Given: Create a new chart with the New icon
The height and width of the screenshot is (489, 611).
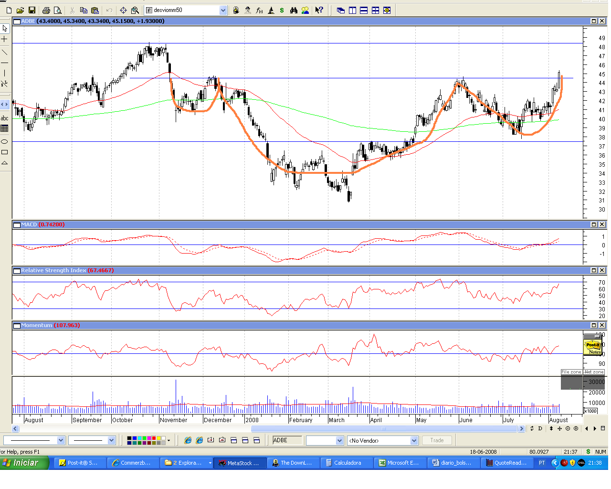Looking at the screenshot, I should click(x=9, y=10).
